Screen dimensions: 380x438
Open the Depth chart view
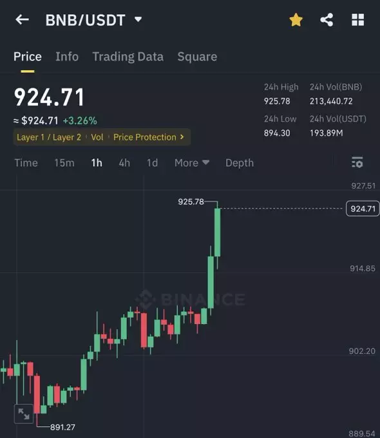pyautogui.click(x=240, y=163)
